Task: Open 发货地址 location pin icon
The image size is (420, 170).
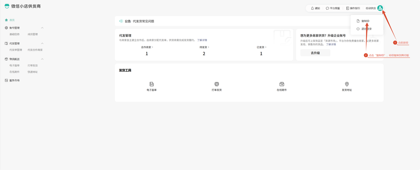Action: 347,84
